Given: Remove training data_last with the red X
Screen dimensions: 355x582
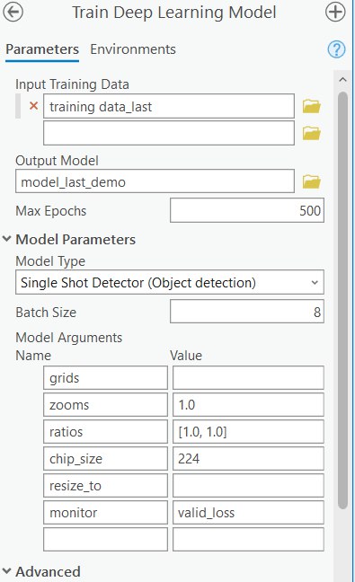Looking at the screenshot, I should 34,106.
